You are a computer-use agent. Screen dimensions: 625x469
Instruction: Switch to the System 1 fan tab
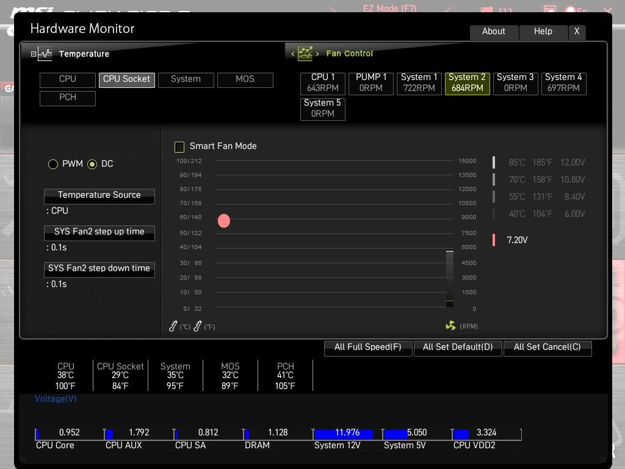[419, 83]
